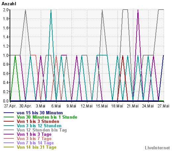Click the 'Von 7 bis 14 Tage' legend entry
Image resolution: width=172 pixels, height=151 pixels.
(35, 143)
